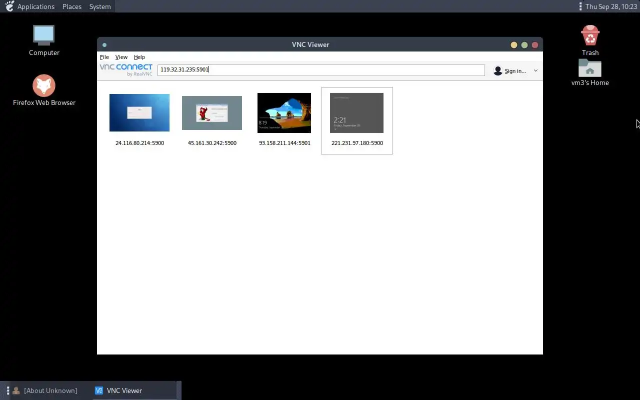The image size is (640, 400).
Task: Maximize the VNC Viewer window
Action: coord(524,45)
